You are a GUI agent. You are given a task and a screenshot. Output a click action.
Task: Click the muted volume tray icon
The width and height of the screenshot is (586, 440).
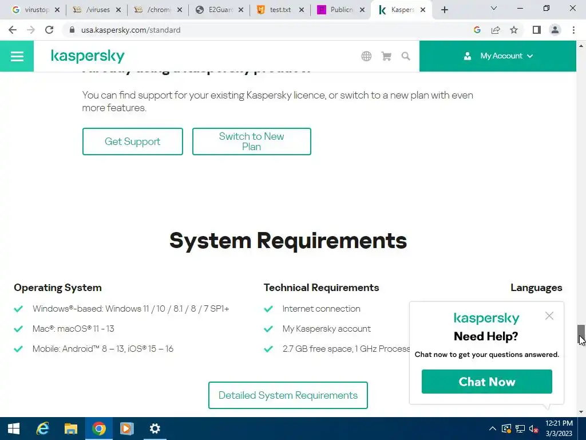pos(534,429)
